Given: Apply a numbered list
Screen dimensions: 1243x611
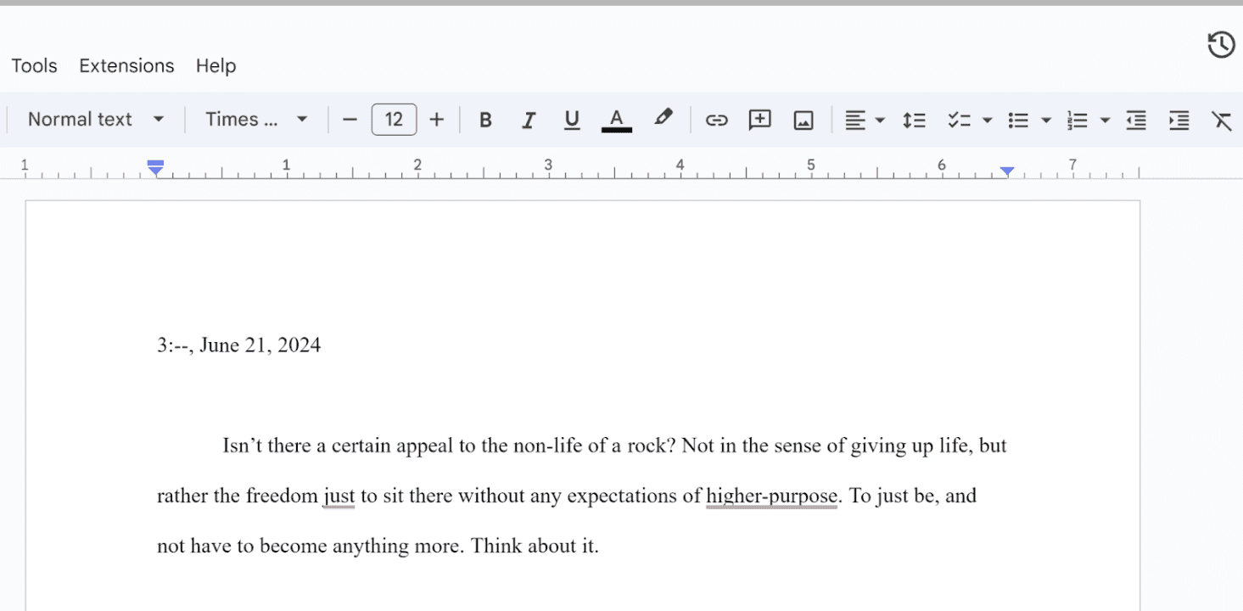Looking at the screenshot, I should point(1077,121).
